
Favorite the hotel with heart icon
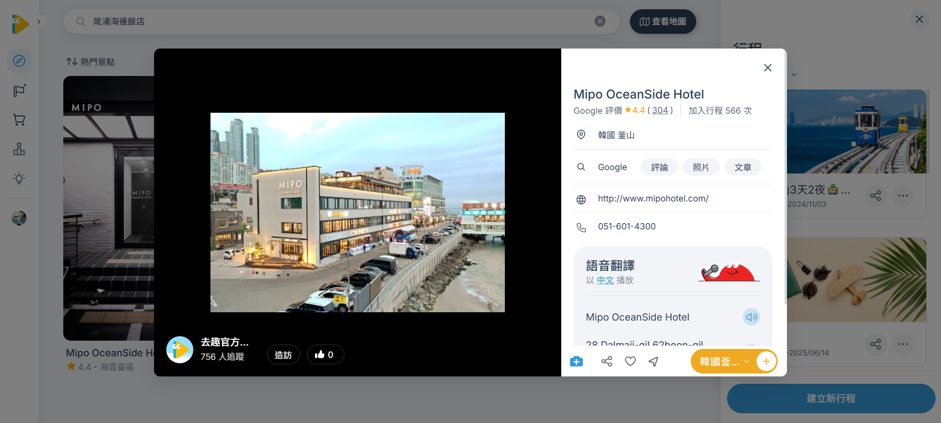[630, 362]
